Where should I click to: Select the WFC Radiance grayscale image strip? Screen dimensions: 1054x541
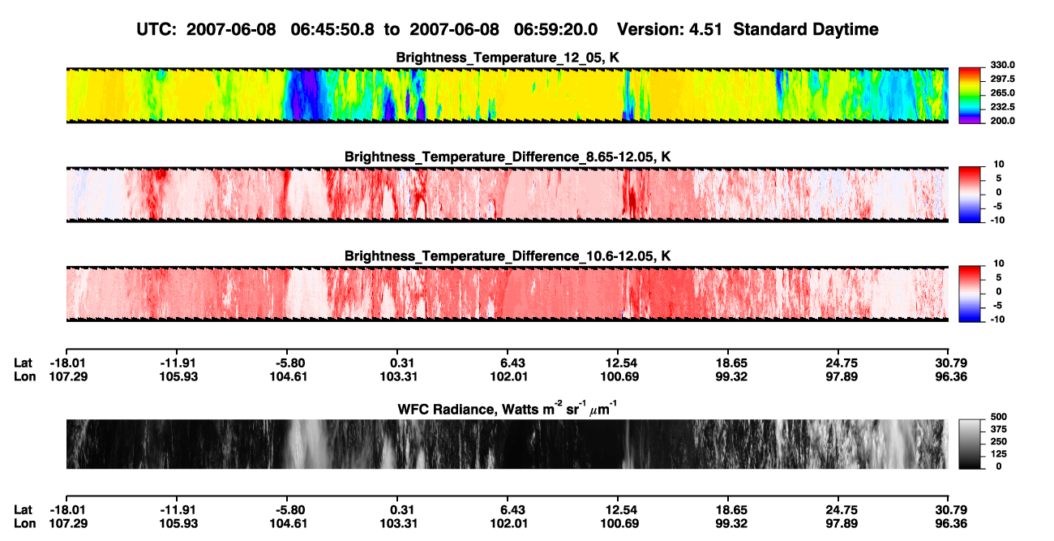(x=507, y=444)
